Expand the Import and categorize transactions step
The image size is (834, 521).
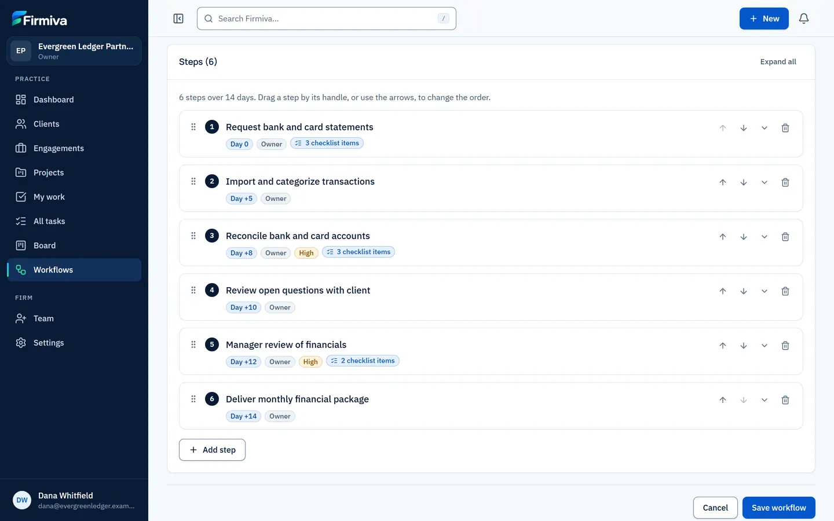(x=765, y=182)
